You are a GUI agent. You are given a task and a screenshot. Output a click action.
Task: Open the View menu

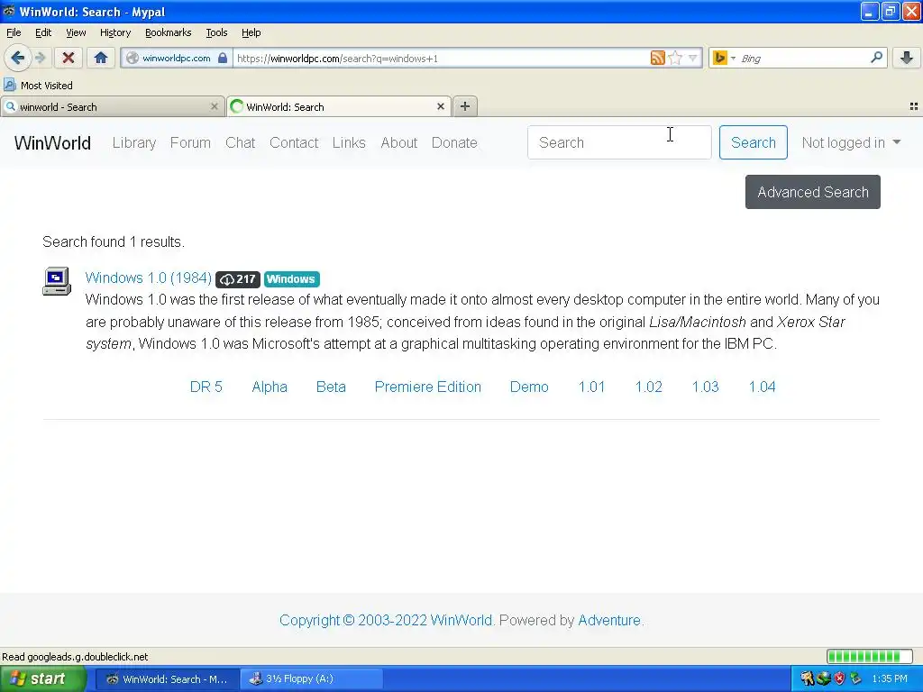[x=76, y=32]
